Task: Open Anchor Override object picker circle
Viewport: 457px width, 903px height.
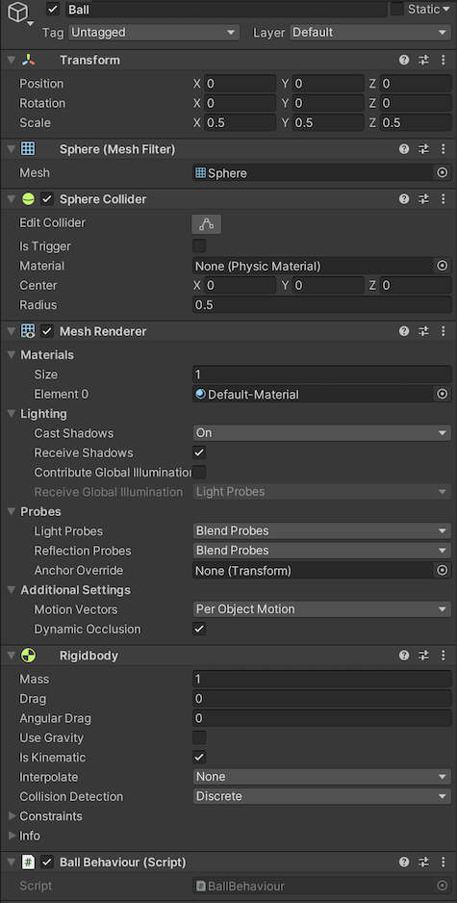Action: click(x=442, y=570)
